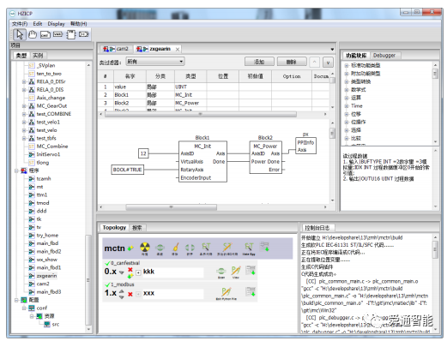
Task: Switch to the cam2 editor tab
Action: click(116, 49)
